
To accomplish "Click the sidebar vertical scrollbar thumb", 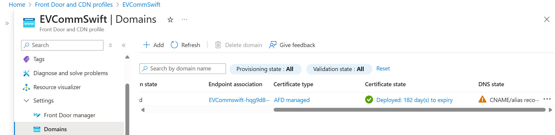I will click(x=127, y=109).
